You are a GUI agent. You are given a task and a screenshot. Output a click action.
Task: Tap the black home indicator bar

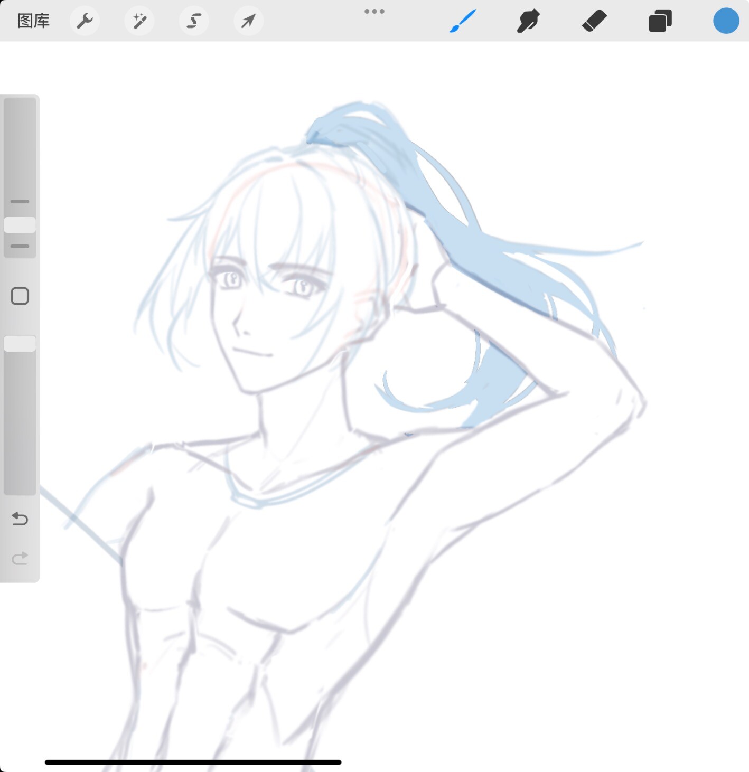click(x=193, y=762)
